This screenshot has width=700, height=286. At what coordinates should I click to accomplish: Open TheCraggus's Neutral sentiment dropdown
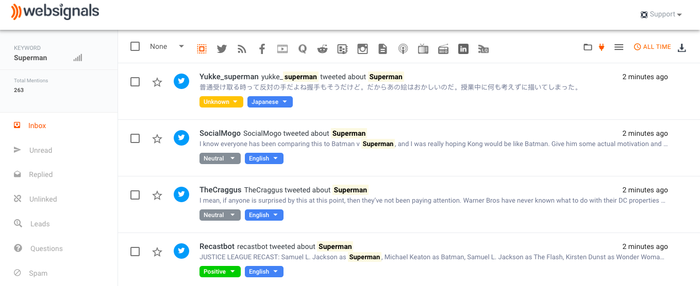(x=220, y=215)
